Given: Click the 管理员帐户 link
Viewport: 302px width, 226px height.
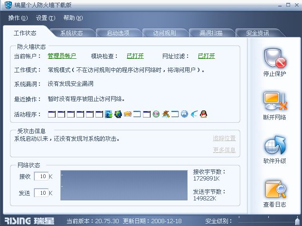Looking at the screenshot, I should click(62, 56).
